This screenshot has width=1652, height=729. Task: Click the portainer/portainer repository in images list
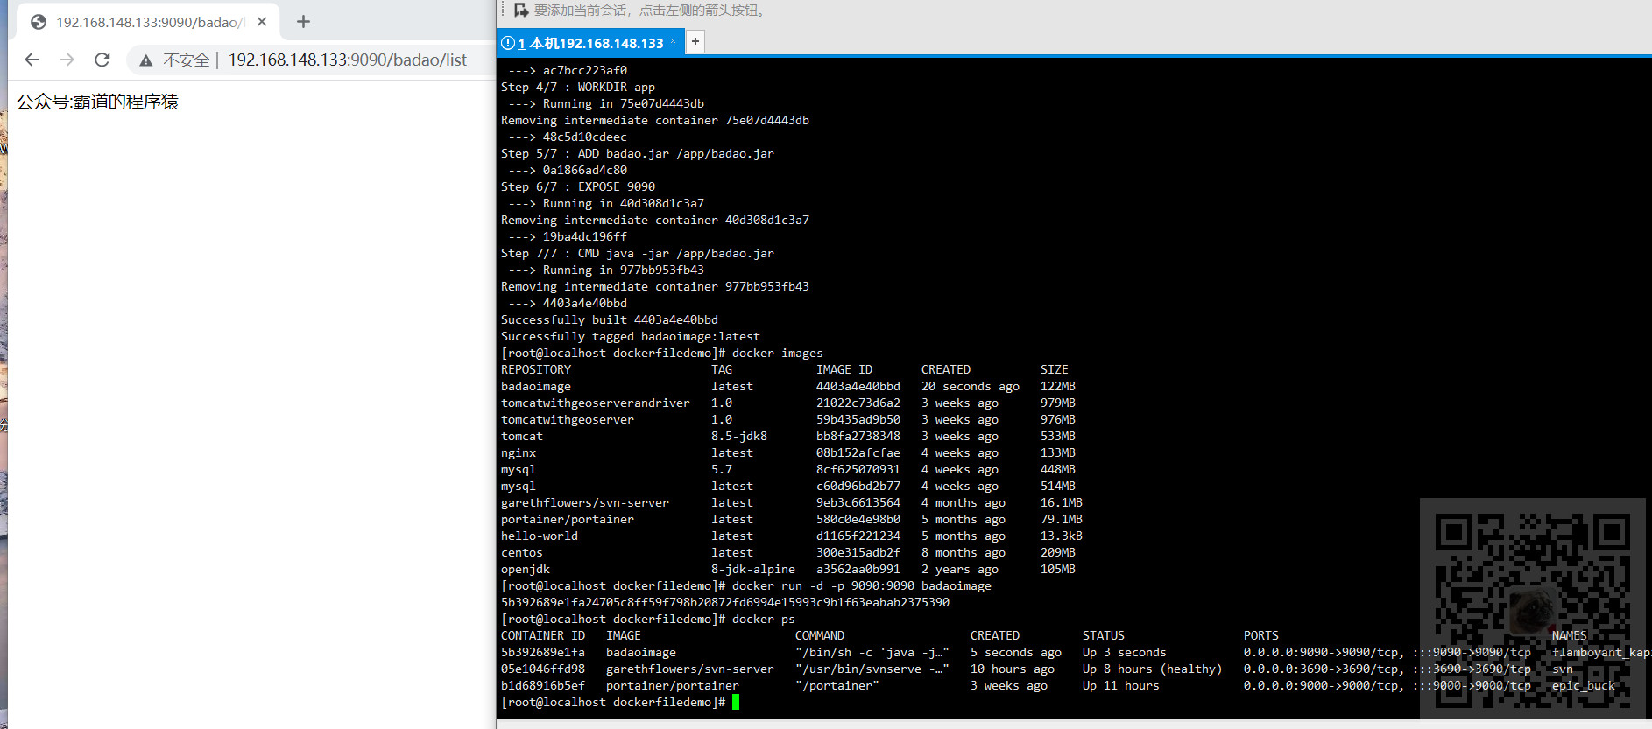(568, 519)
